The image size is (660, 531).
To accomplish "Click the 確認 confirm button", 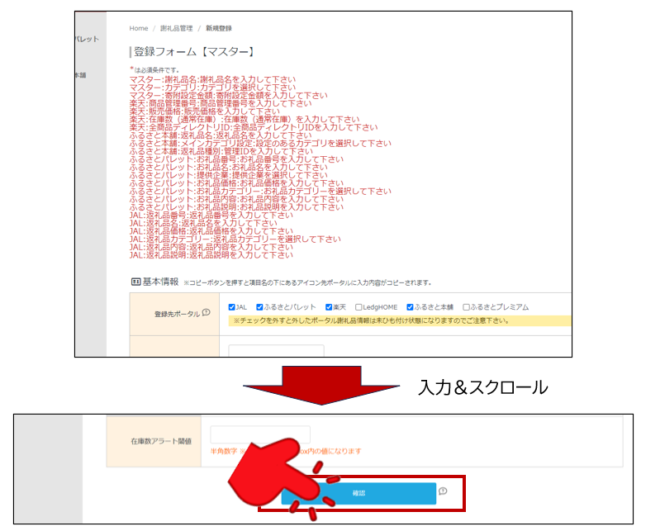I will click(x=358, y=493).
